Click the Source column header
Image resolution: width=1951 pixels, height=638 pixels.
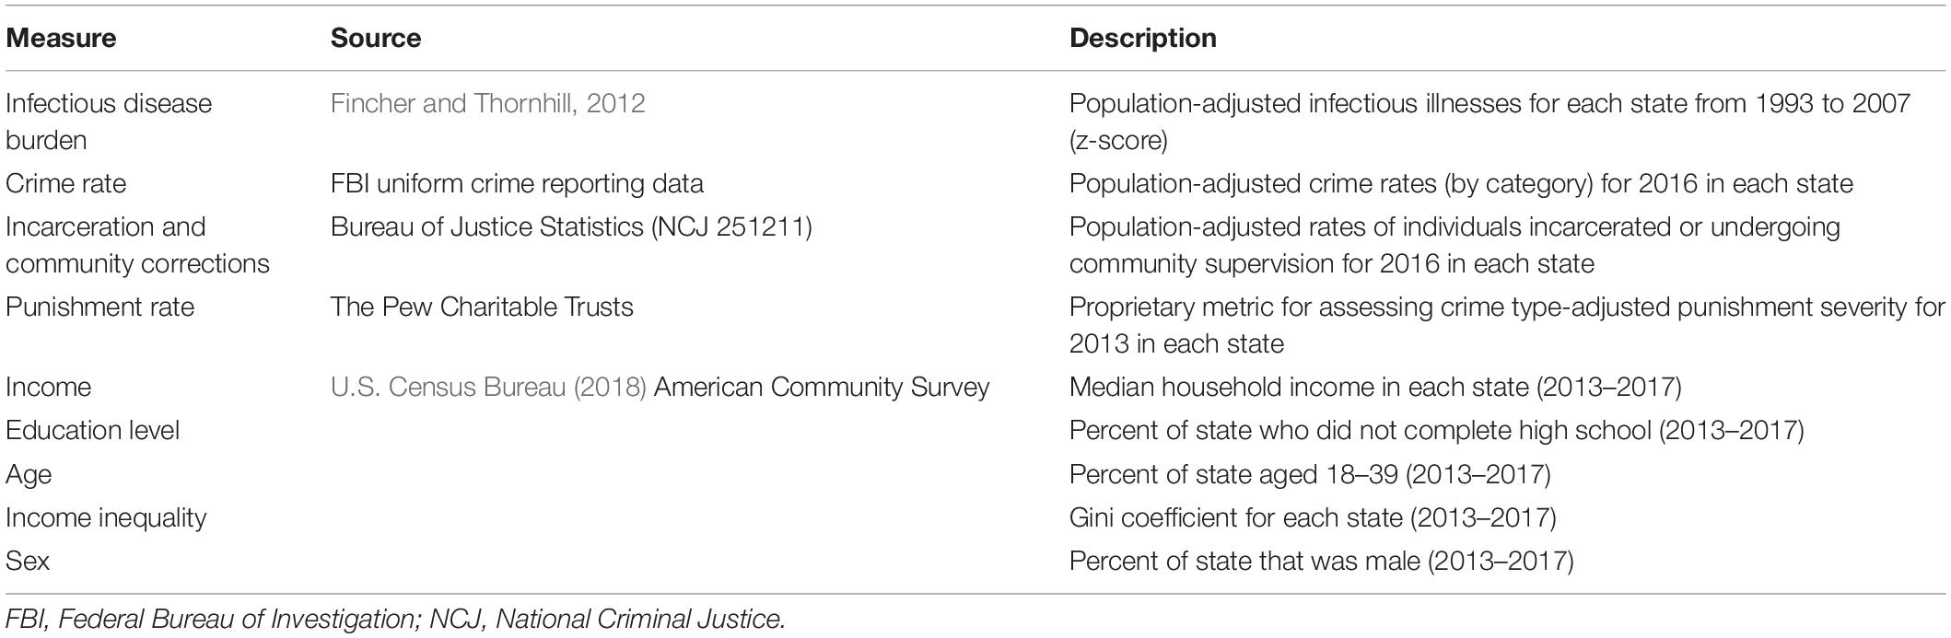[376, 38]
